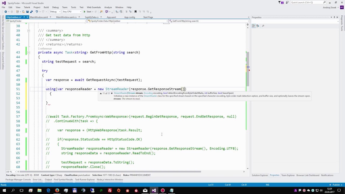Click the Quick Launch search field
The height and width of the screenshot is (194, 345).
coord(308,2)
